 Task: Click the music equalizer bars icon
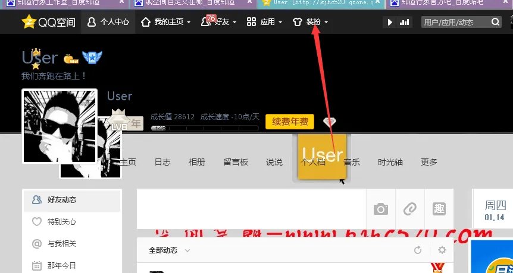(404, 22)
